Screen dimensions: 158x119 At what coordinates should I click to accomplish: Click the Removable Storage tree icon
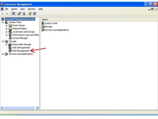(x=10, y=44)
